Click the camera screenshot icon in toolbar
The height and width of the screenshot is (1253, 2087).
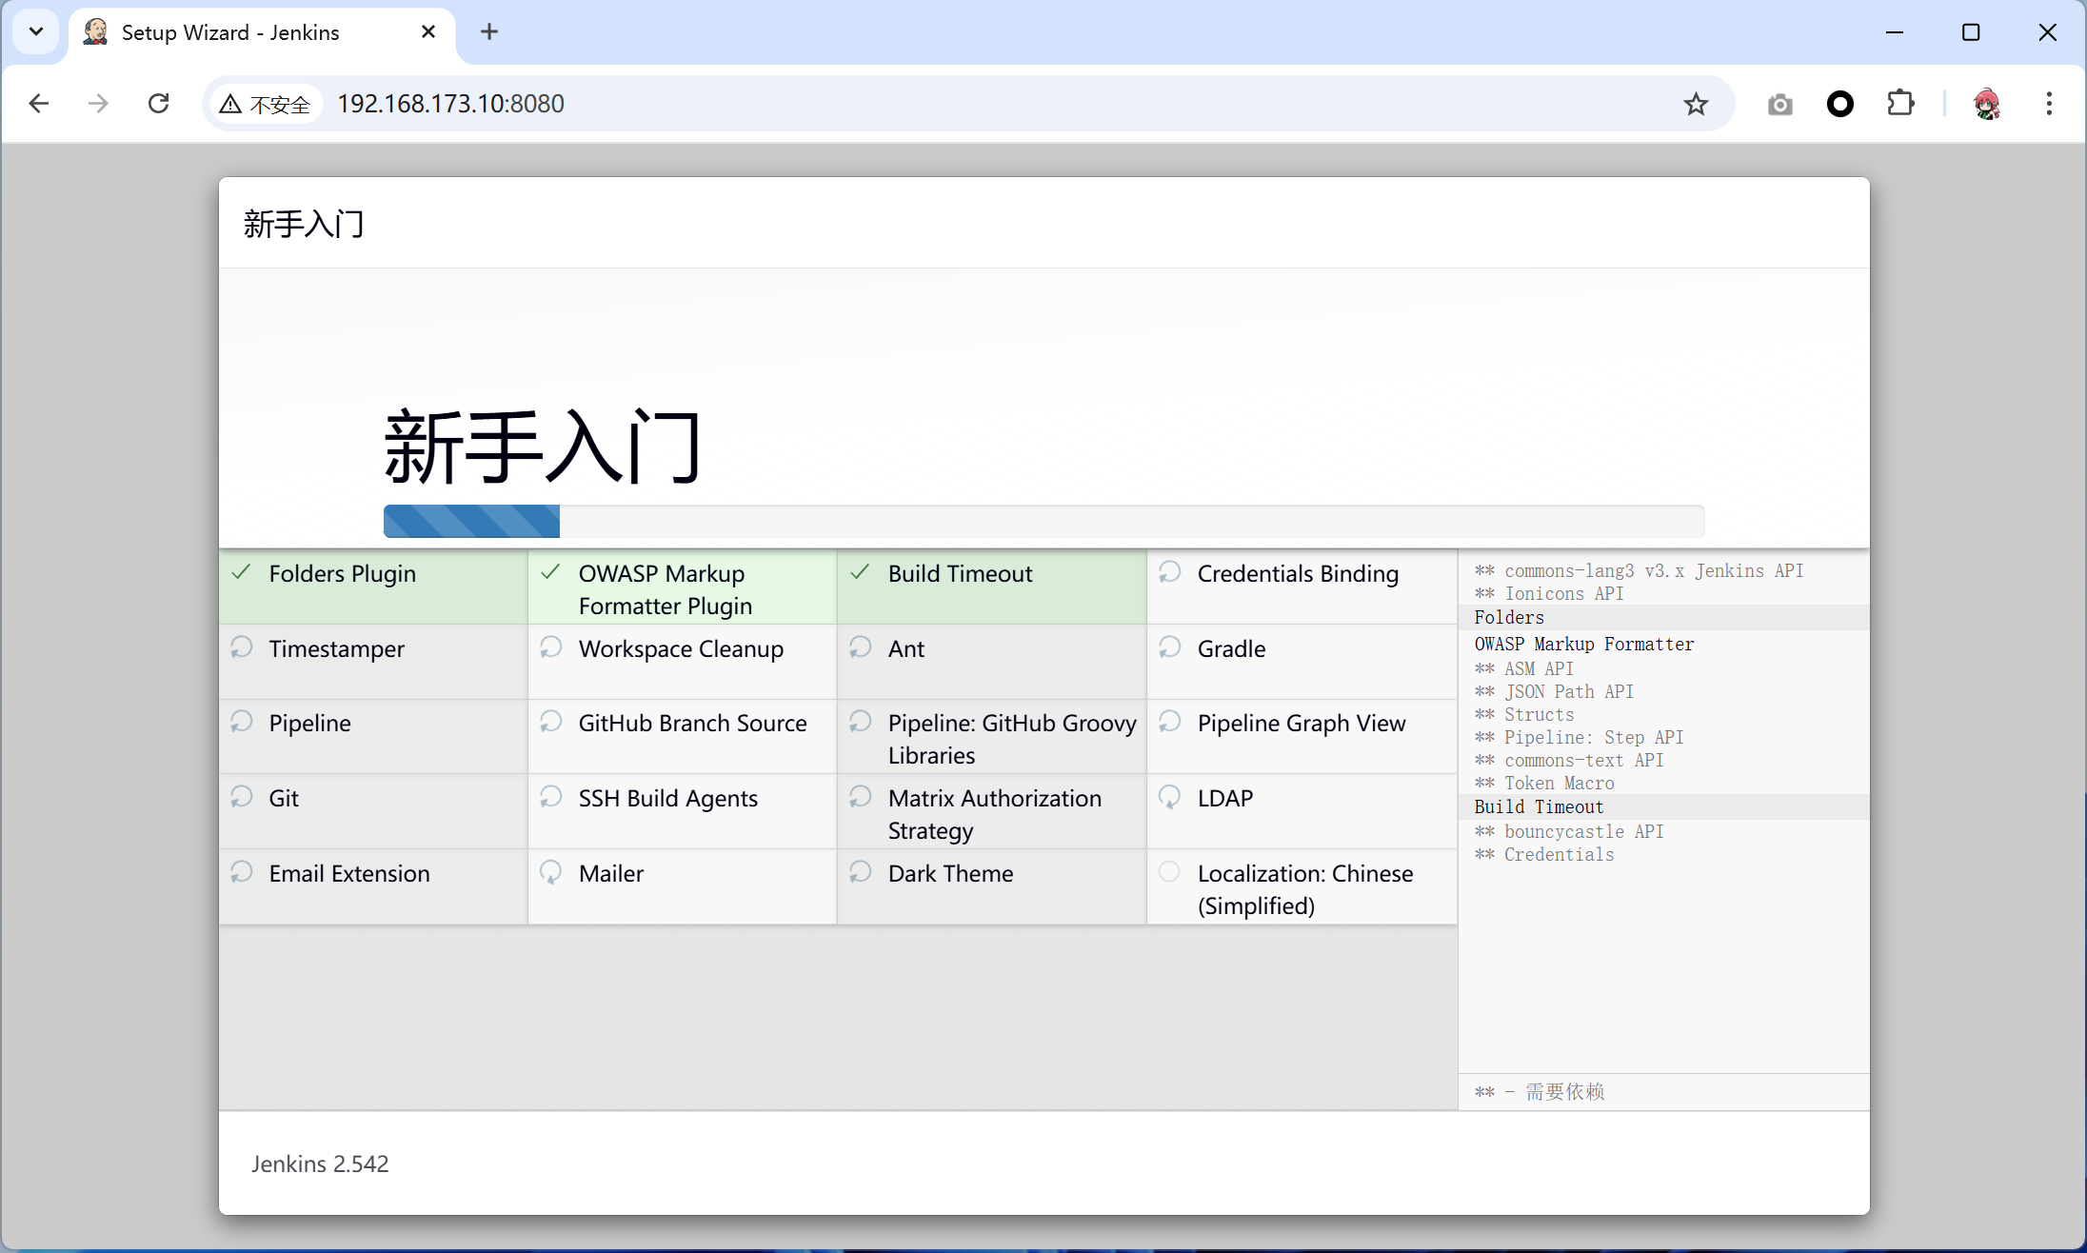pyautogui.click(x=1779, y=104)
